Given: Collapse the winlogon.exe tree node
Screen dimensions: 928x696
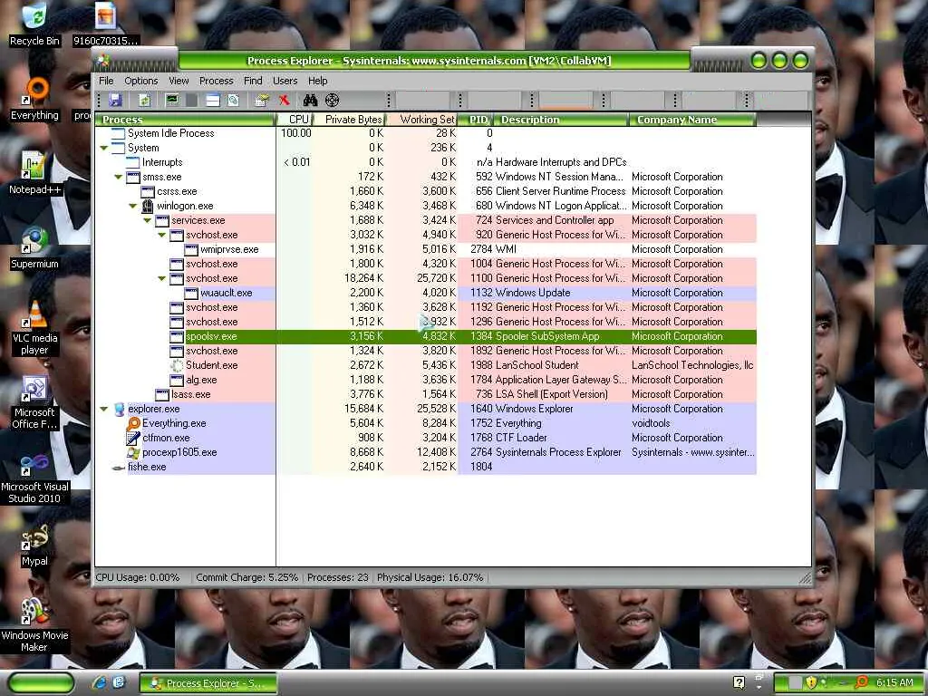Looking at the screenshot, I should [x=132, y=206].
